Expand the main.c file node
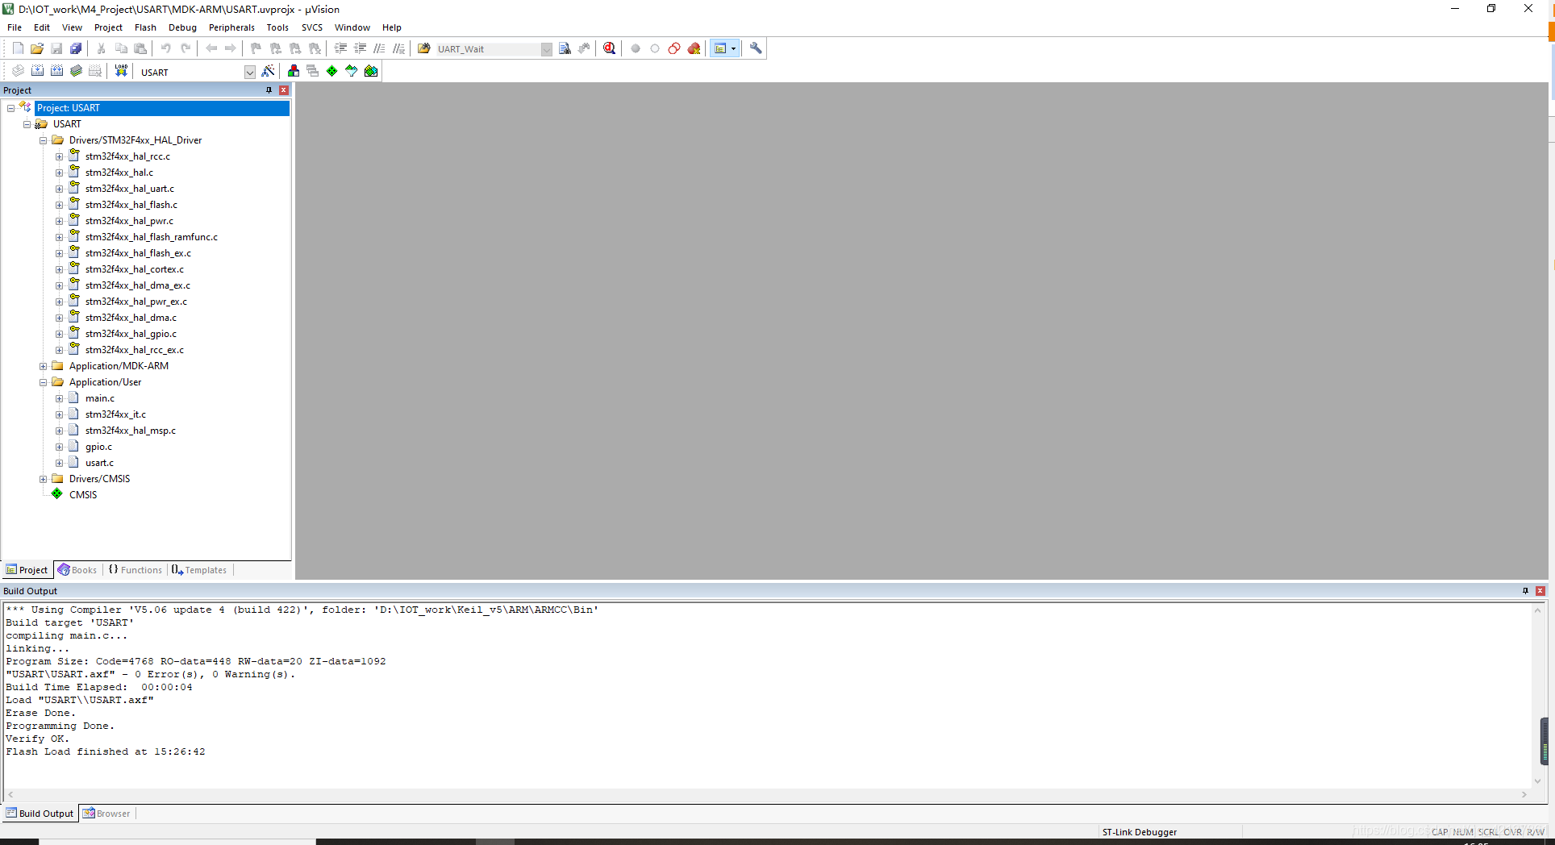Viewport: 1555px width, 845px height. (59, 398)
